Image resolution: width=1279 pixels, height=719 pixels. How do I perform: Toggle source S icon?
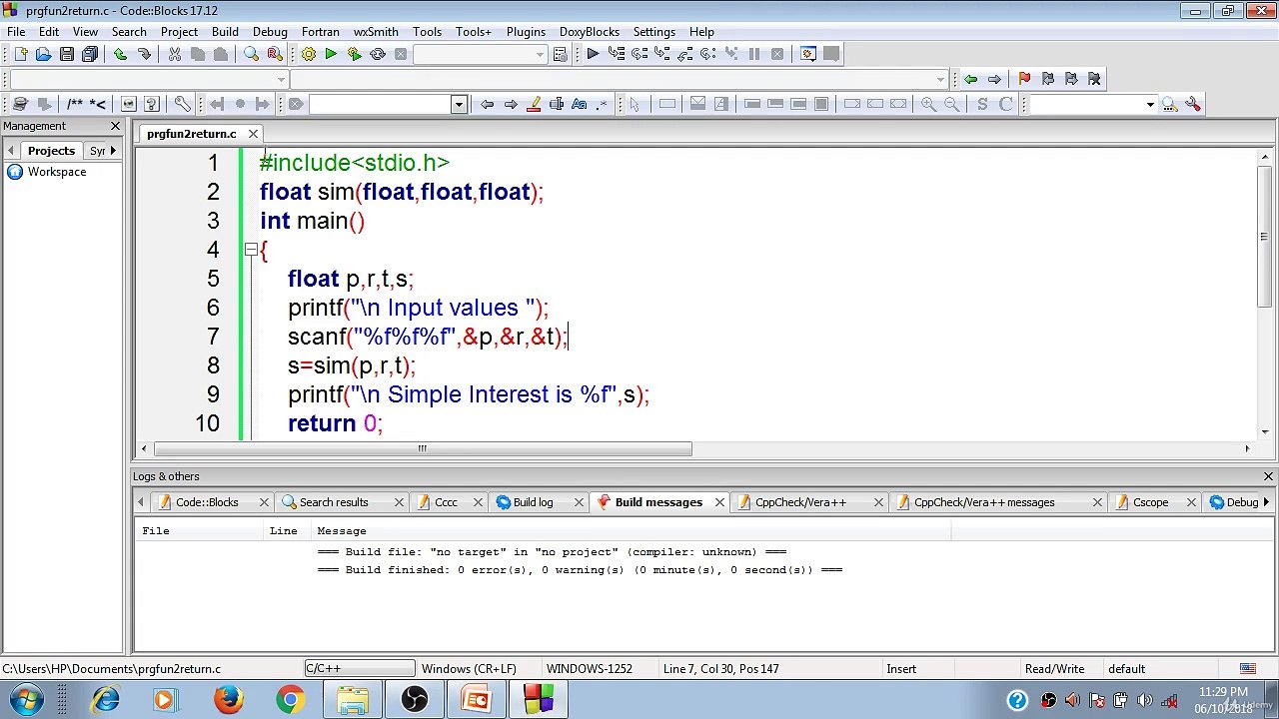(x=982, y=104)
